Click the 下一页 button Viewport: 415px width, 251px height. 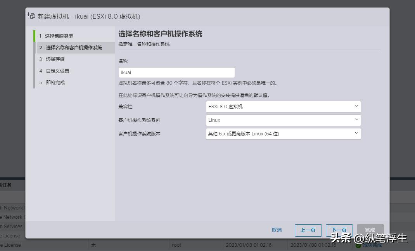(339, 230)
